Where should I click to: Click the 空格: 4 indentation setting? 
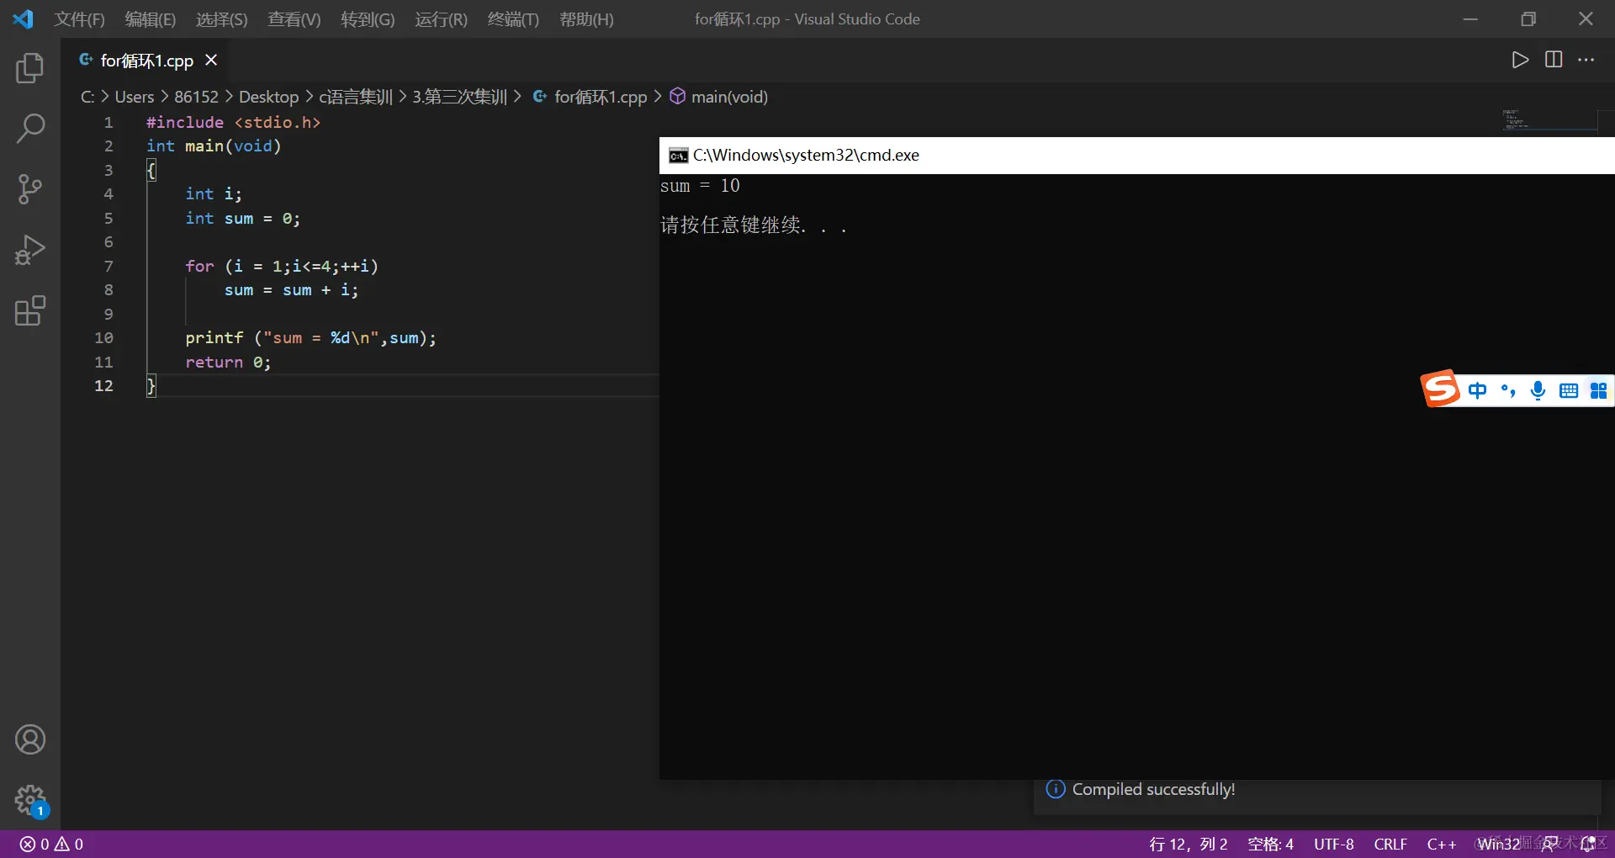[x=1270, y=844]
